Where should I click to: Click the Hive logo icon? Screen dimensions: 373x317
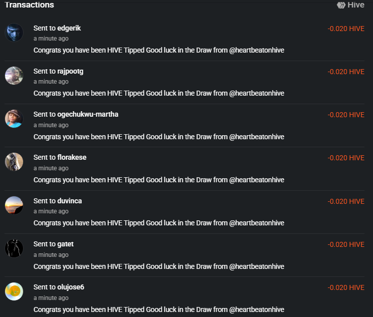[341, 5]
